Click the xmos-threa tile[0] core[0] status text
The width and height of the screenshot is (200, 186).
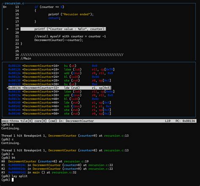pos(24,121)
